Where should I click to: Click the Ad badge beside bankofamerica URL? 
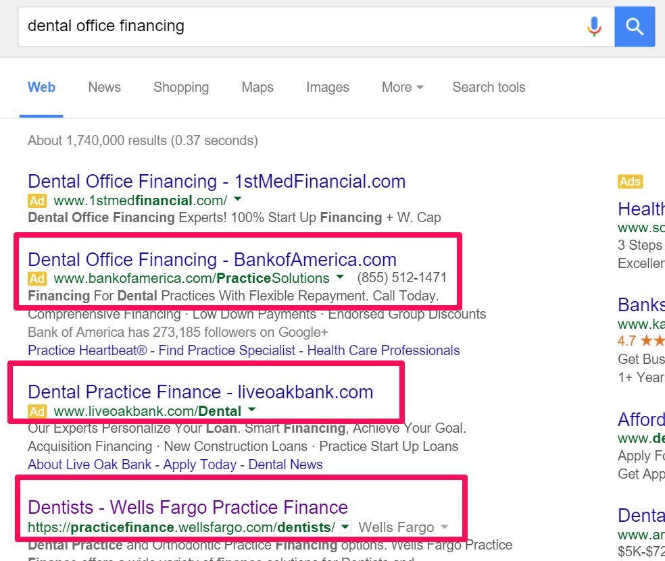pyautogui.click(x=37, y=278)
